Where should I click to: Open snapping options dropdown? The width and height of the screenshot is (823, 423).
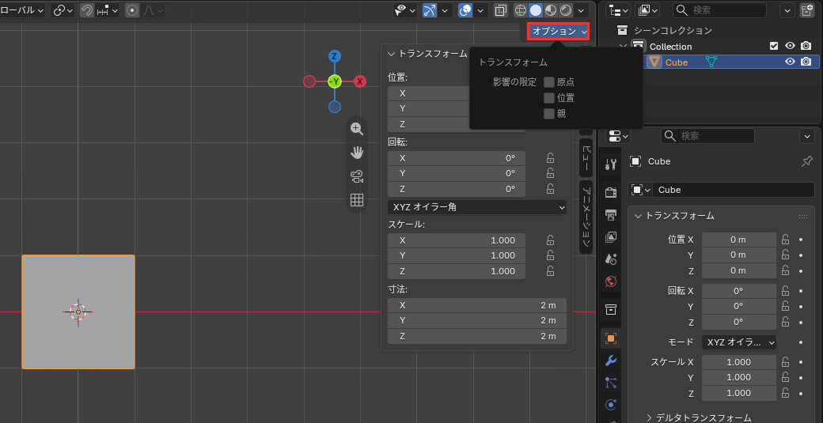pos(108,10)
